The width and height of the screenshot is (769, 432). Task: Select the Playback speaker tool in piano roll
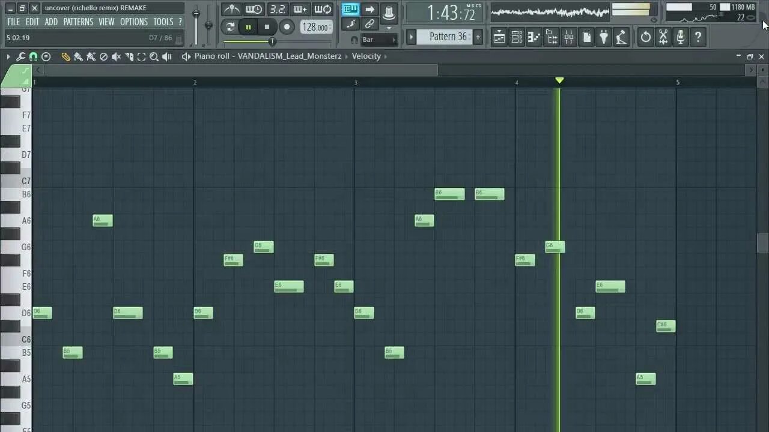pyautogui.click(x=167, y=56)
